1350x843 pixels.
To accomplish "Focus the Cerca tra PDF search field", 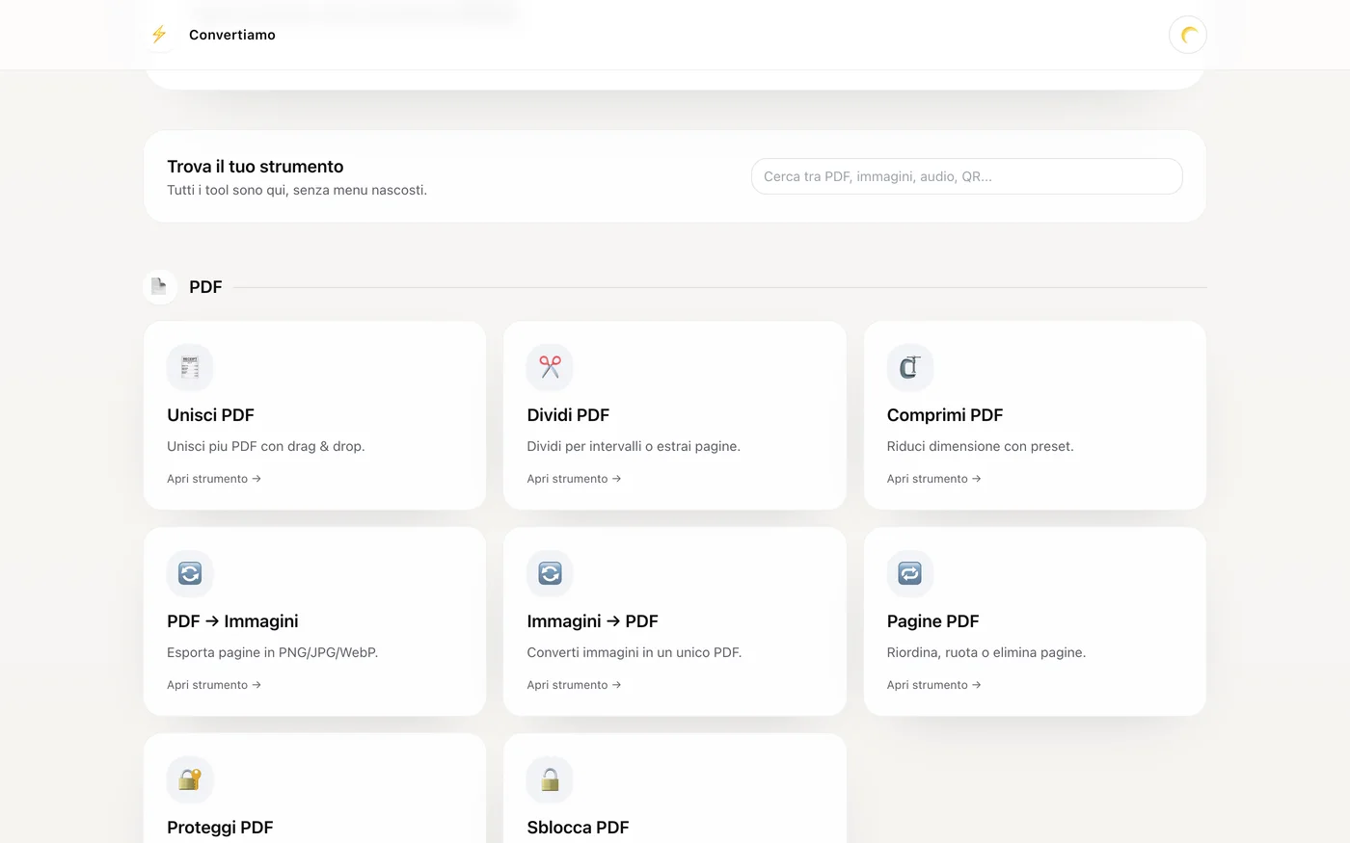I will (966, 176).
